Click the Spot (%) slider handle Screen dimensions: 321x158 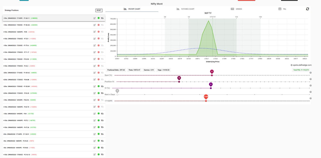[x=212, y=75]
